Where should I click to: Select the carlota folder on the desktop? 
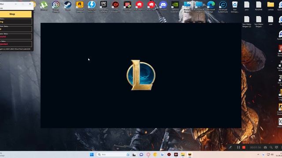[271, 6]
